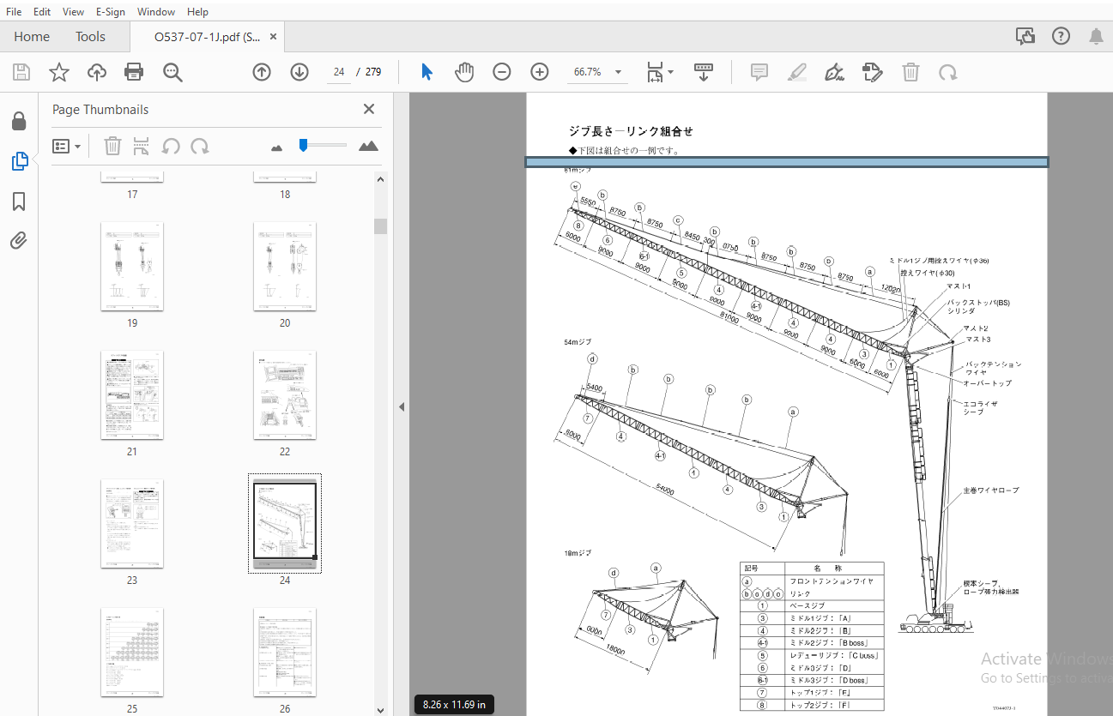This screenshot has height=716, width=1113.
Task: Adjust the thumbnail size slider handle
Action: (x=303, y=145)
